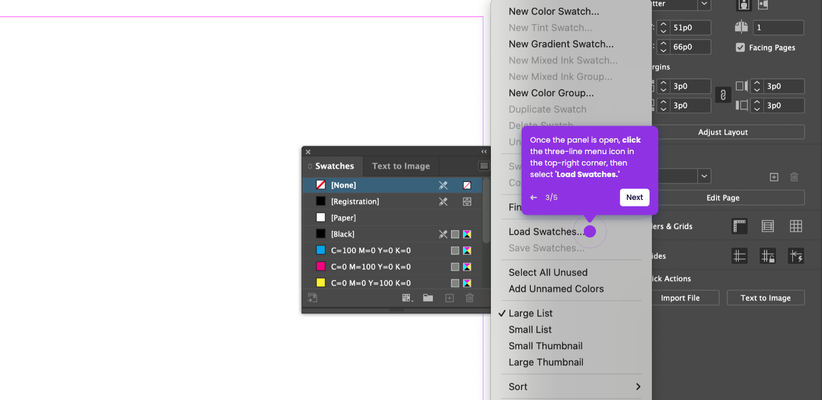Open the page size preset dropdown arrow
This screenshot has width=822, height=400.
coord(704,4)
